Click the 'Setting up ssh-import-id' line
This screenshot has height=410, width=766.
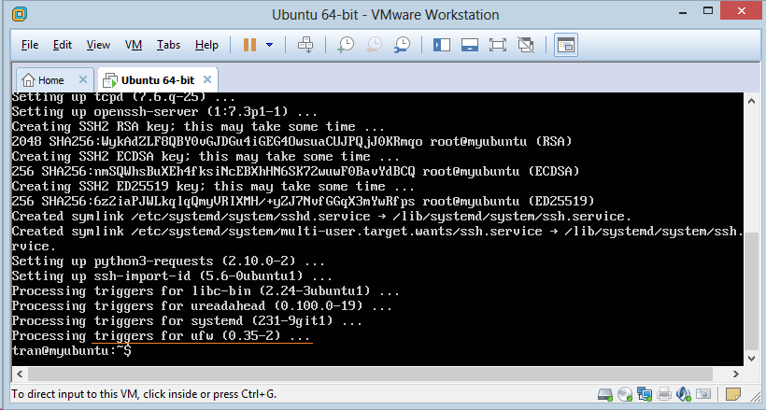click(172, 276)
